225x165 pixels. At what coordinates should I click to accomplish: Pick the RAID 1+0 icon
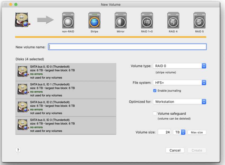click(147, 21)
